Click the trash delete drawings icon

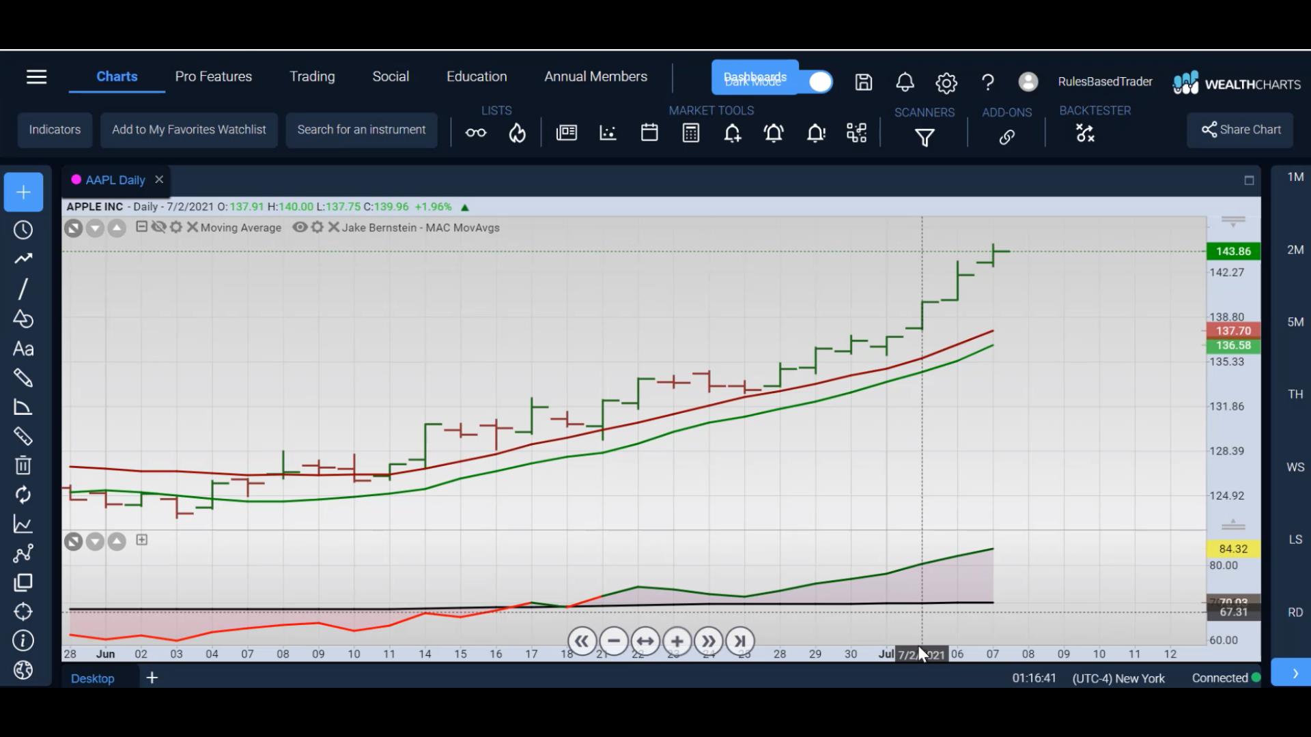point(23,465)
